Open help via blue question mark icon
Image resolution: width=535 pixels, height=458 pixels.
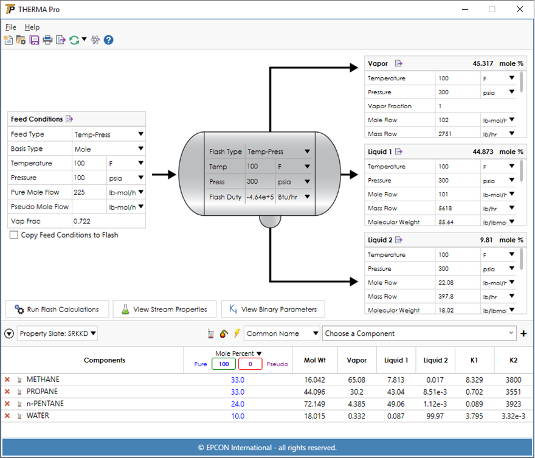(108, 40)
